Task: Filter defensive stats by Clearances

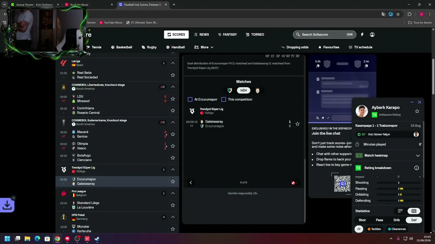Action: (397, 229)
